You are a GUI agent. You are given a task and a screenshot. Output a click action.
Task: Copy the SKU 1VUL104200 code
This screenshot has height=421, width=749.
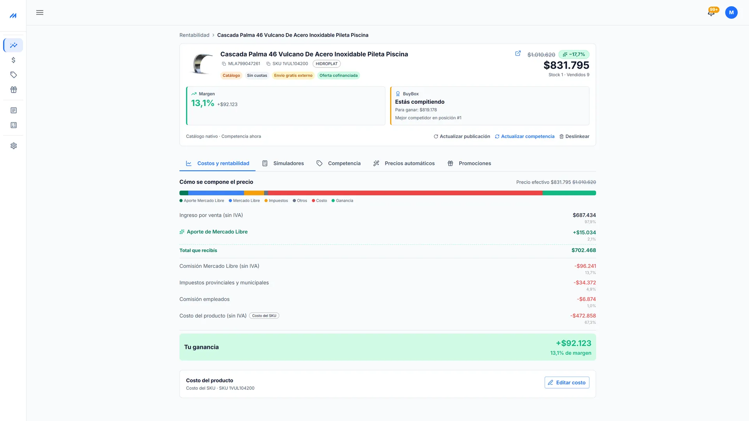pyautogui.click(x=287, y=64)
